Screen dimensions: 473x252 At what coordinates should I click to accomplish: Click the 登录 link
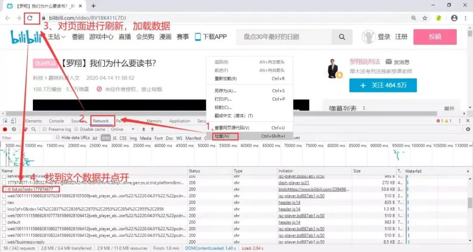384,37
